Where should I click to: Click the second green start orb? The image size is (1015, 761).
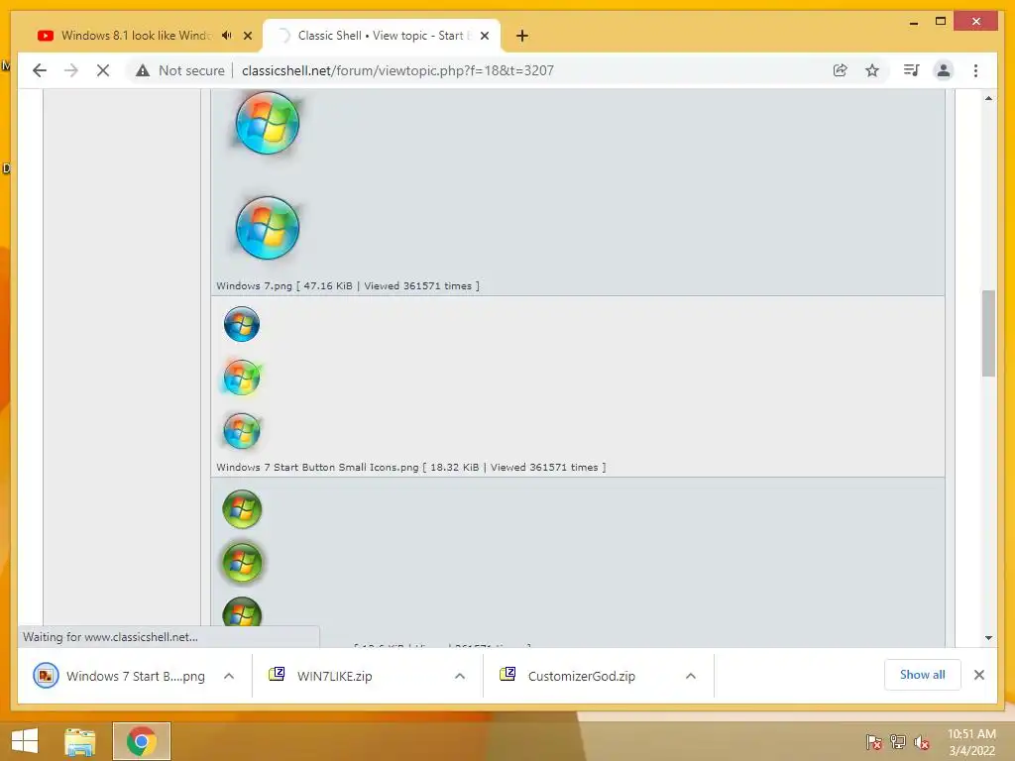pos(242,563)
